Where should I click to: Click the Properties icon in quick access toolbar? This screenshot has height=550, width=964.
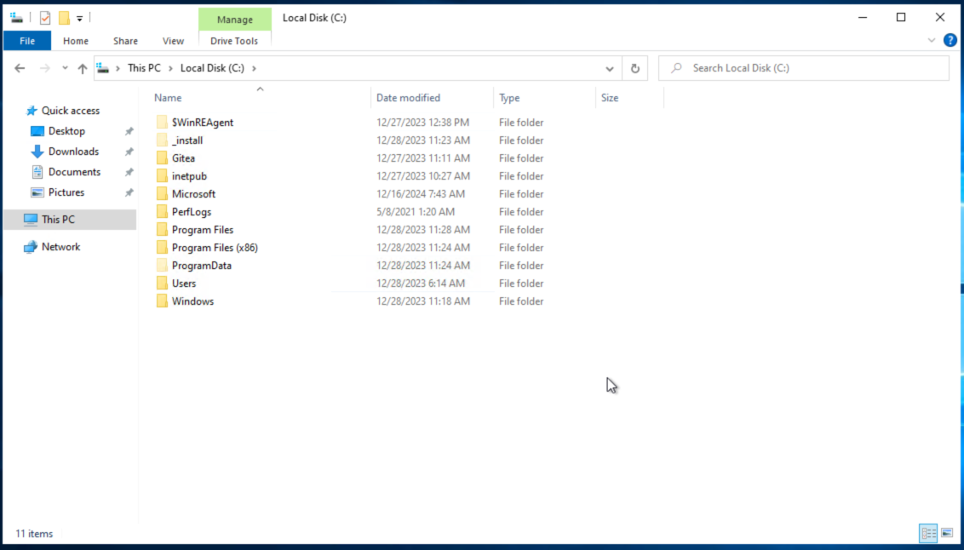click(45, 18)
